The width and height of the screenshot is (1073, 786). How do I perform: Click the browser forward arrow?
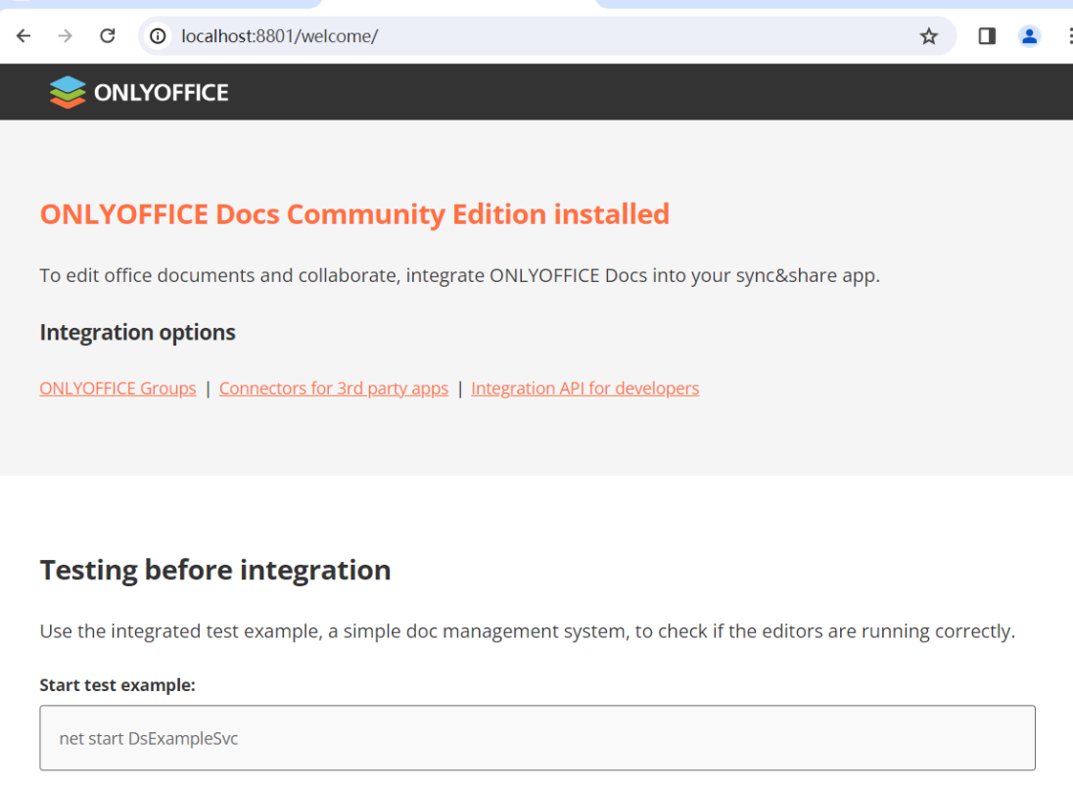(x=66, y=36)
